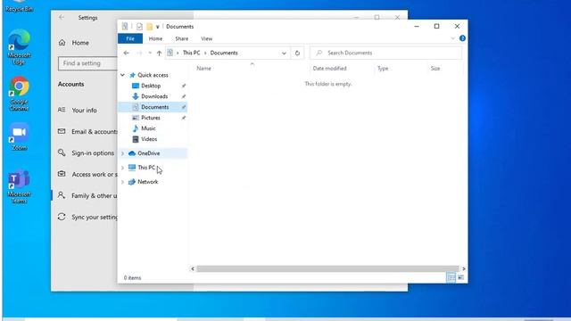Select This PC in navigation pane
Screen dimensions: 571x321
tap(146, 168)
